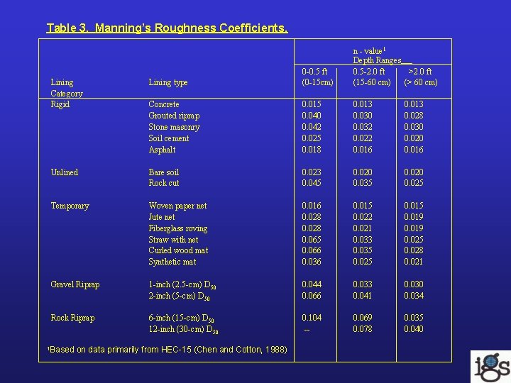Select the '>2.0 ft' column header
This screenshot has width=511, height=383.
(x=420, y=72)
